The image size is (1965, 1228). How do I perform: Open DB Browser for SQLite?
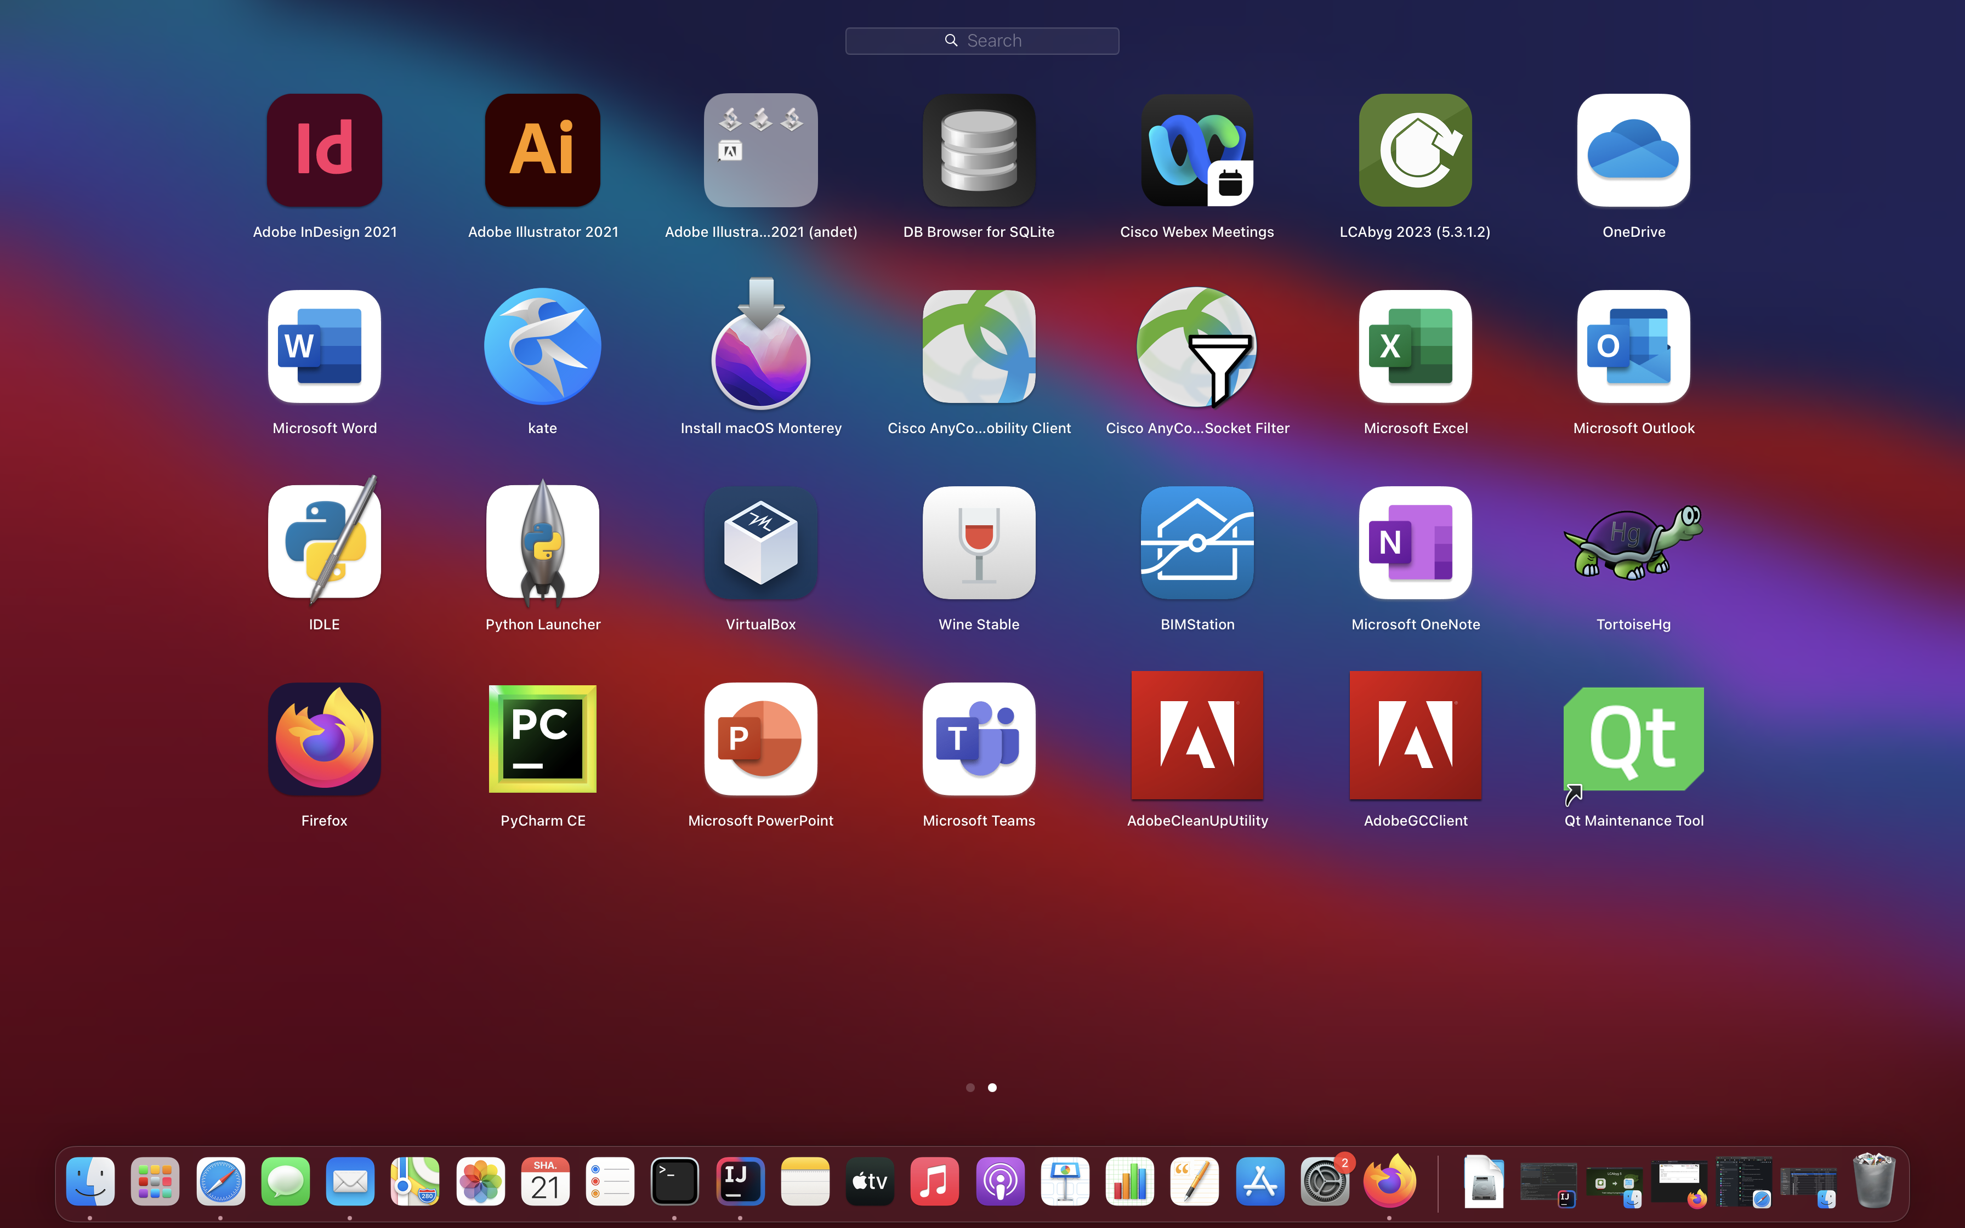pyautogui.click(x=979, y=150)
